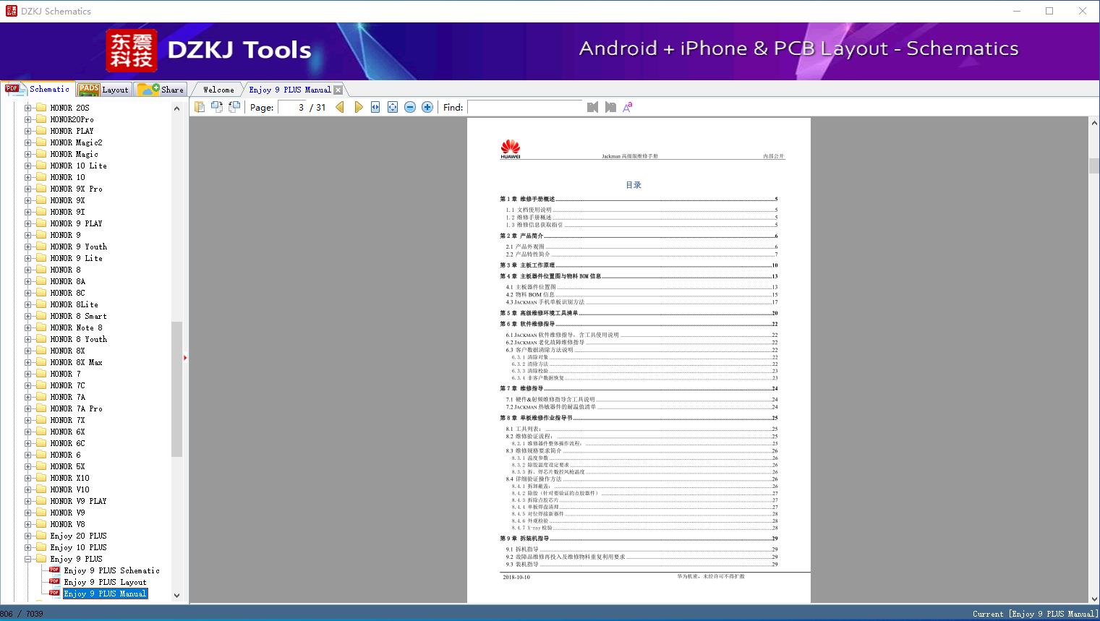Select the HONOR 9I tree entry
This screenshot has width=1100, height=621.
click(67, 212)
